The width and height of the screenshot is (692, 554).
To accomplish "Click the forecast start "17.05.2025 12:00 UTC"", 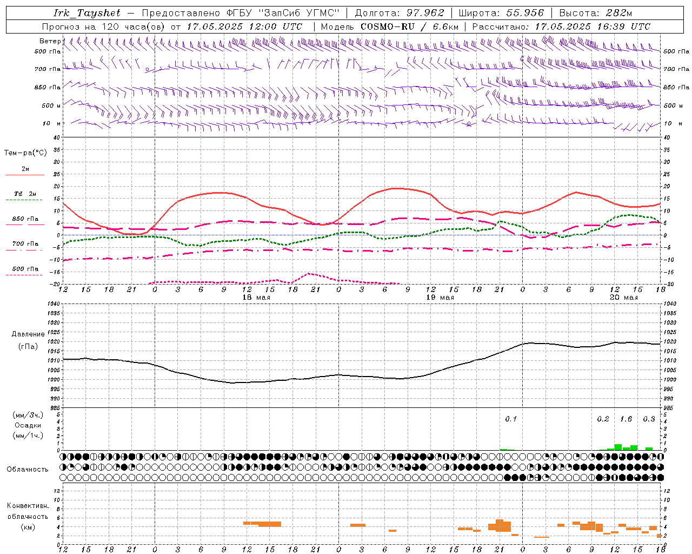I will pyautogui.click(x=245, y=27).
